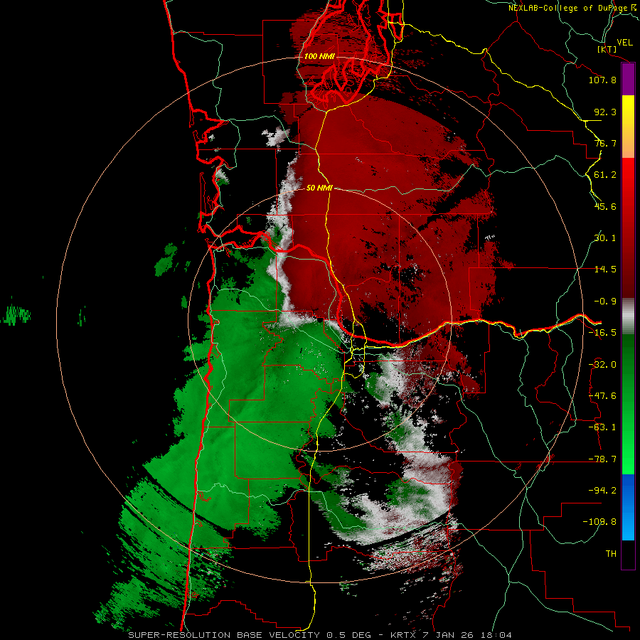Screen dimensions: 640x640
Task: Click the NEXLAB-College of DuPage watermark text
Action: (x=573, y=8)
